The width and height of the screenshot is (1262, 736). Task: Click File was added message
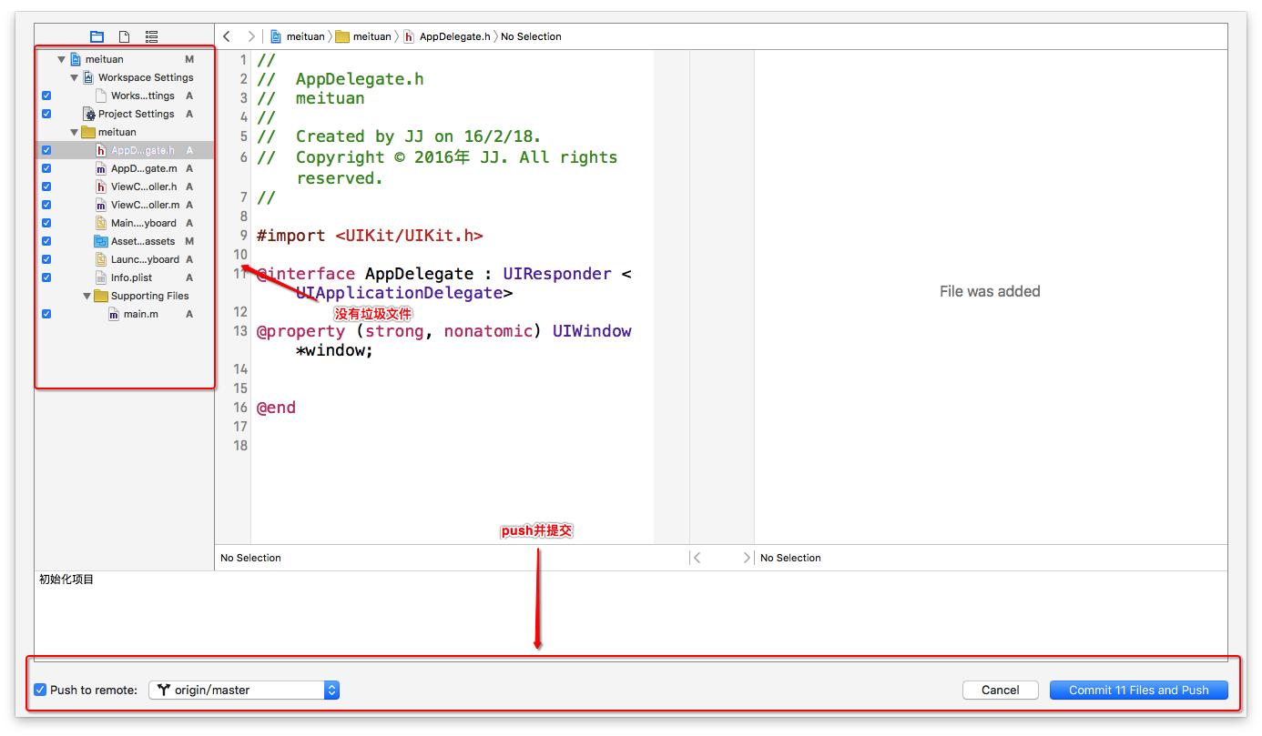point(990,291)
